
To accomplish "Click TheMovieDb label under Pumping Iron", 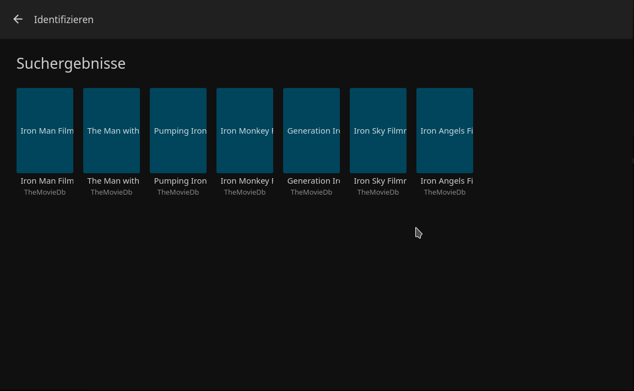I will (x=178, y=192).
